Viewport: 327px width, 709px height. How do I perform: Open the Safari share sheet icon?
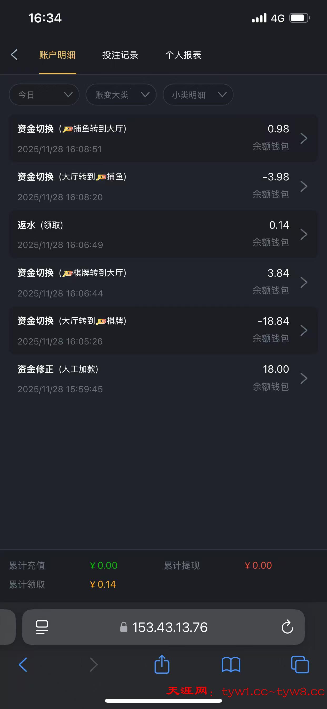[x=162, y=664]
